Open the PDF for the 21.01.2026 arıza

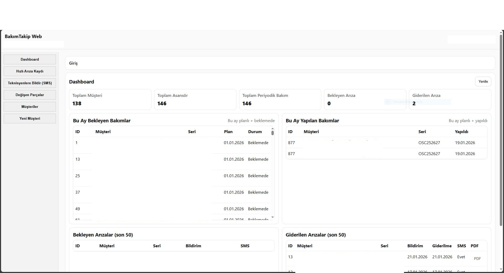[x=477, y=258]
